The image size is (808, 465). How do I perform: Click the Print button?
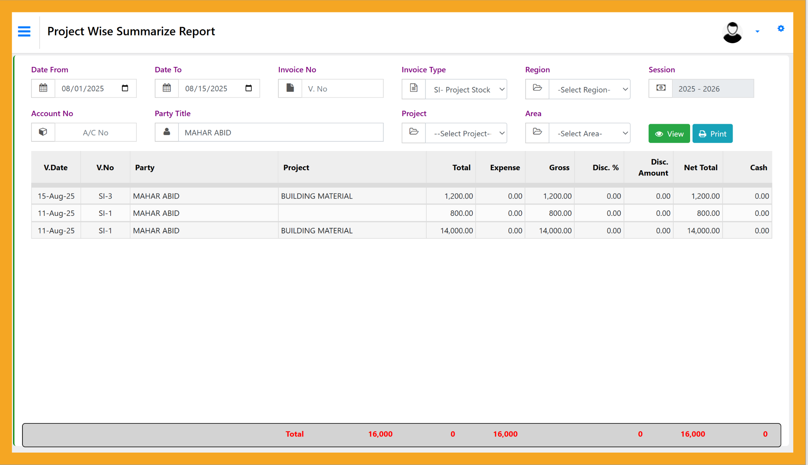click(x=712, y=133)
